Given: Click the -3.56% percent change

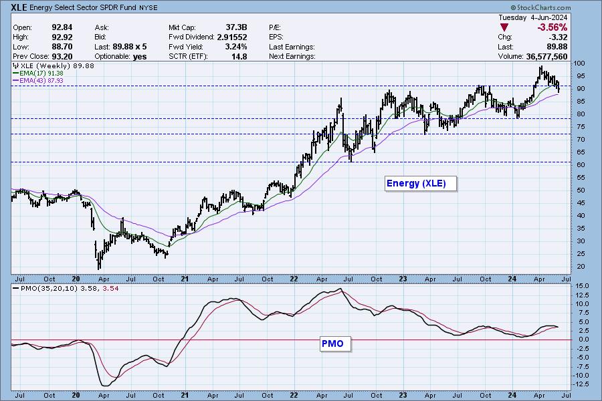Looking at the screenshot, I should click(x=552, y=27).
